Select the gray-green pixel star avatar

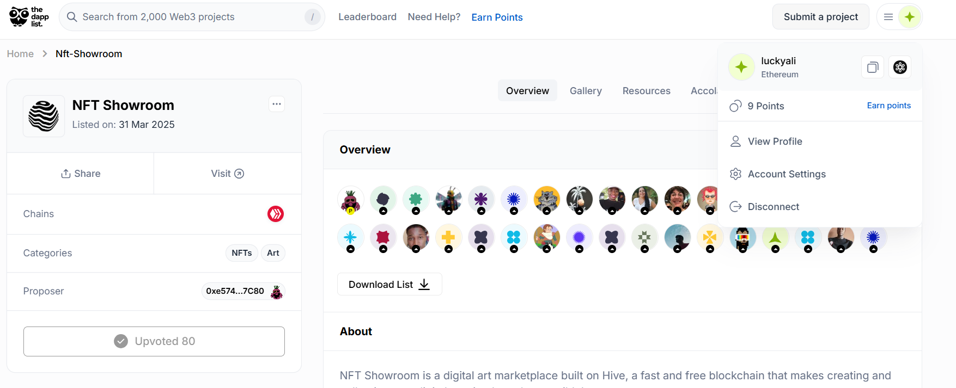click(645, 238)
